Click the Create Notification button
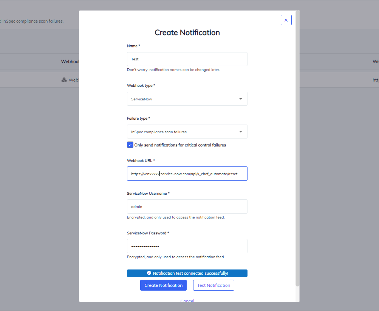The height and width of the screenshot is (311, 379). click(163, 285)
